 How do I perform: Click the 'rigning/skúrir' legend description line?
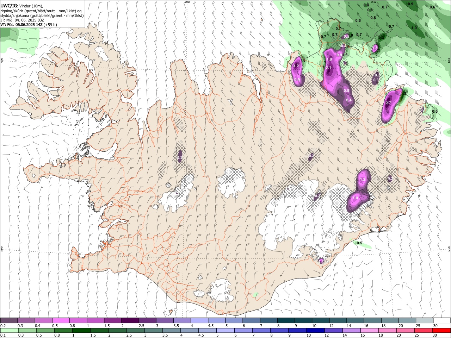[41, 11]
